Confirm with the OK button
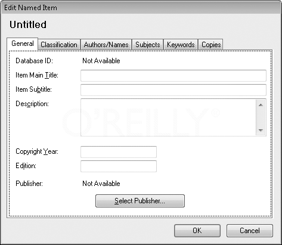This screenshot has height=245, width=282. (x=197, y=231)
